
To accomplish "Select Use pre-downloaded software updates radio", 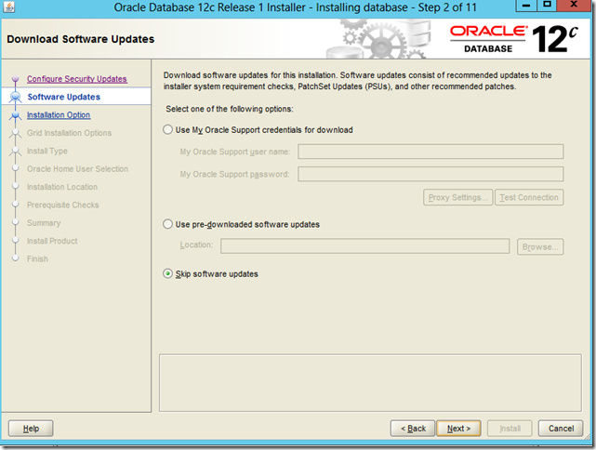I will pos(167,224).
